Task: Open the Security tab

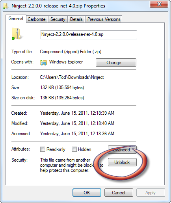Action: (58, 19)
